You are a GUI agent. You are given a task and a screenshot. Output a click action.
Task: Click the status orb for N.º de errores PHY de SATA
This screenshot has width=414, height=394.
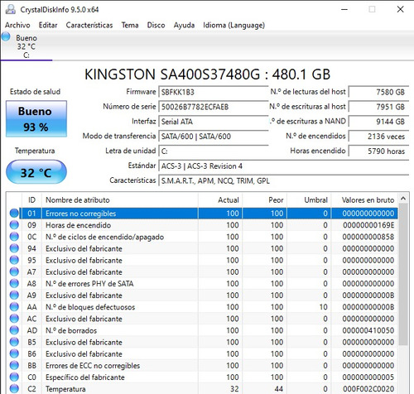coord(14,283)
